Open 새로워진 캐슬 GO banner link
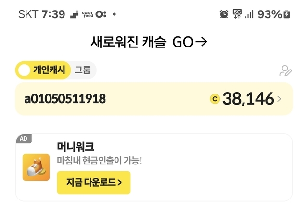Viewport: 308px width, 211px height. click(x=149, y=42)
